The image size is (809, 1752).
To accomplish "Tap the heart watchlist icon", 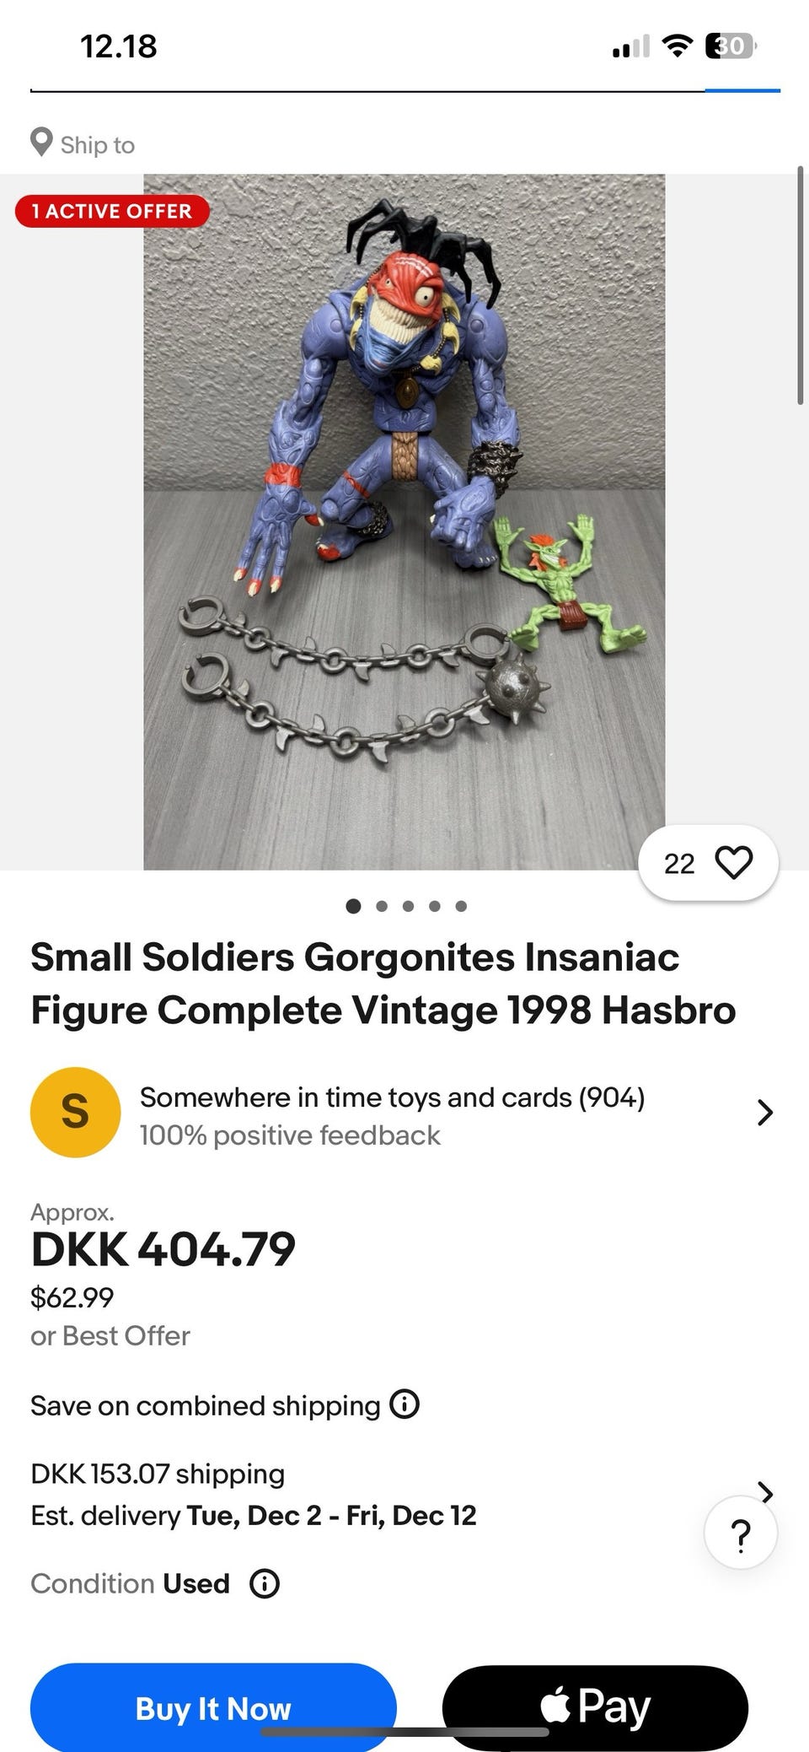I will 733,863.
